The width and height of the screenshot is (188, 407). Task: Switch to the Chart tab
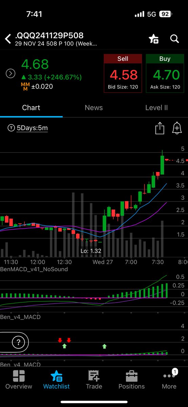click(31, 108)
